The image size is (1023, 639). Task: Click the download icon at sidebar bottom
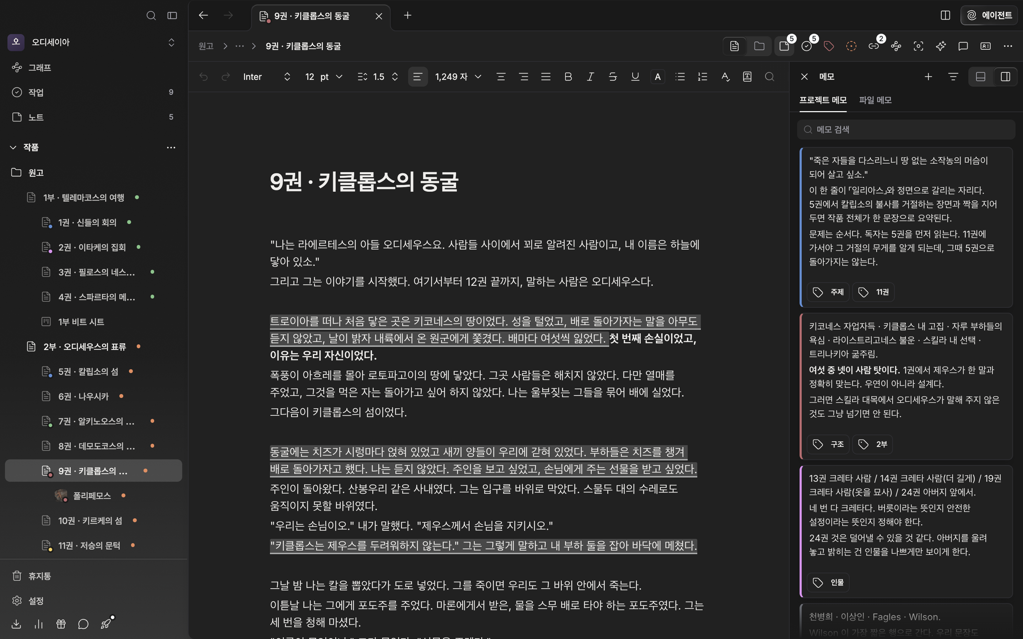(16, 624)
